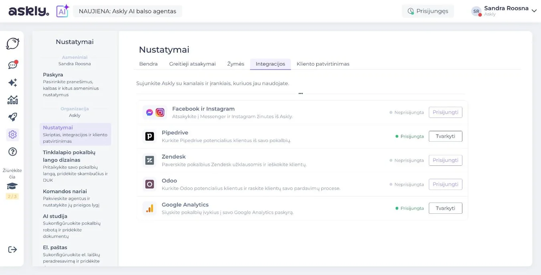Click the logout arrow icon in sidebar

(x=12, y=249)
